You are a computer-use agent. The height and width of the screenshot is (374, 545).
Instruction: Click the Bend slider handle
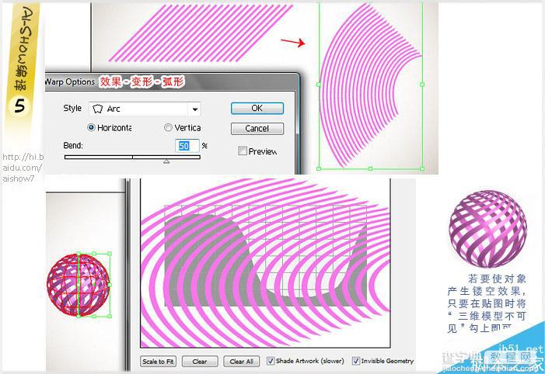[166, 161]
